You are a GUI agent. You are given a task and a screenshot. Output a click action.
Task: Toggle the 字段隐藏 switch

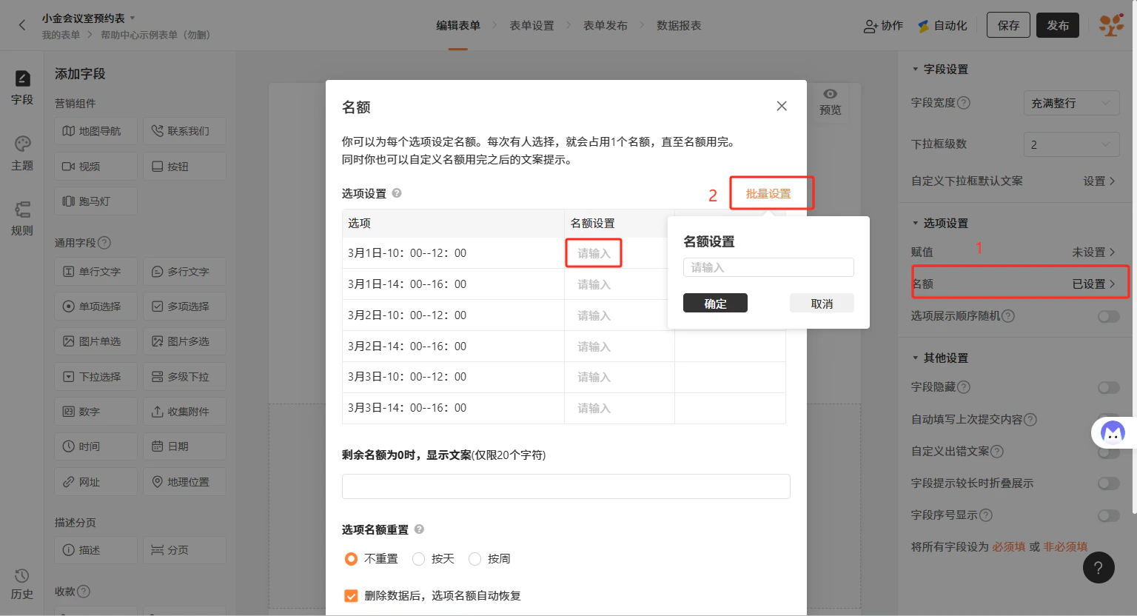point(1108,387)
